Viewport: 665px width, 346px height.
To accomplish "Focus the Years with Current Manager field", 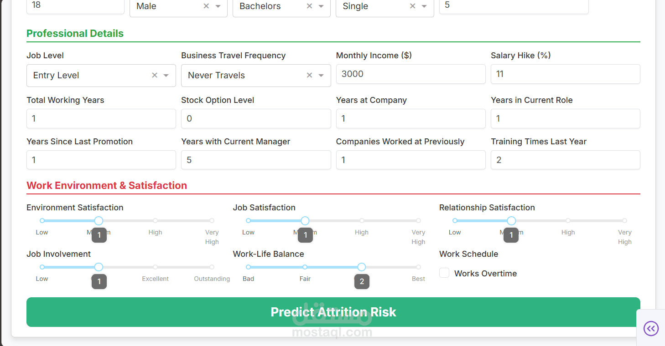I will point(255,160).
